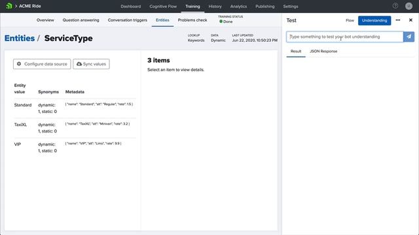Image resolution: width=419 pixels, height=235 pixels.
Task: Open the Analytics menu
Action: point(238,7)
